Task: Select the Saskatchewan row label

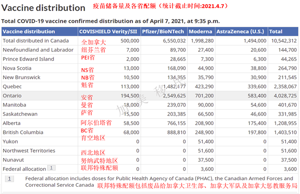Action: coord(20,114)
